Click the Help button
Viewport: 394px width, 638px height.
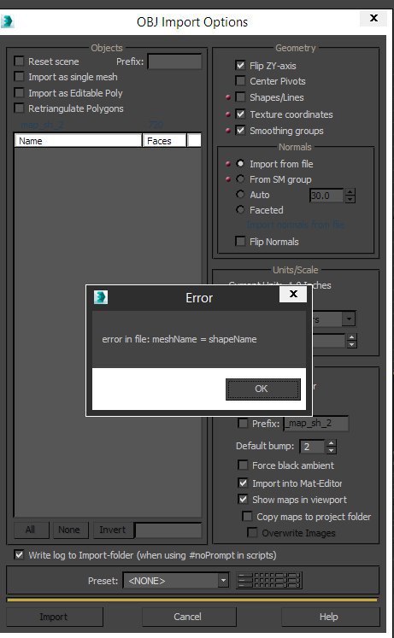pyautogui.click(x=330, y=617)
